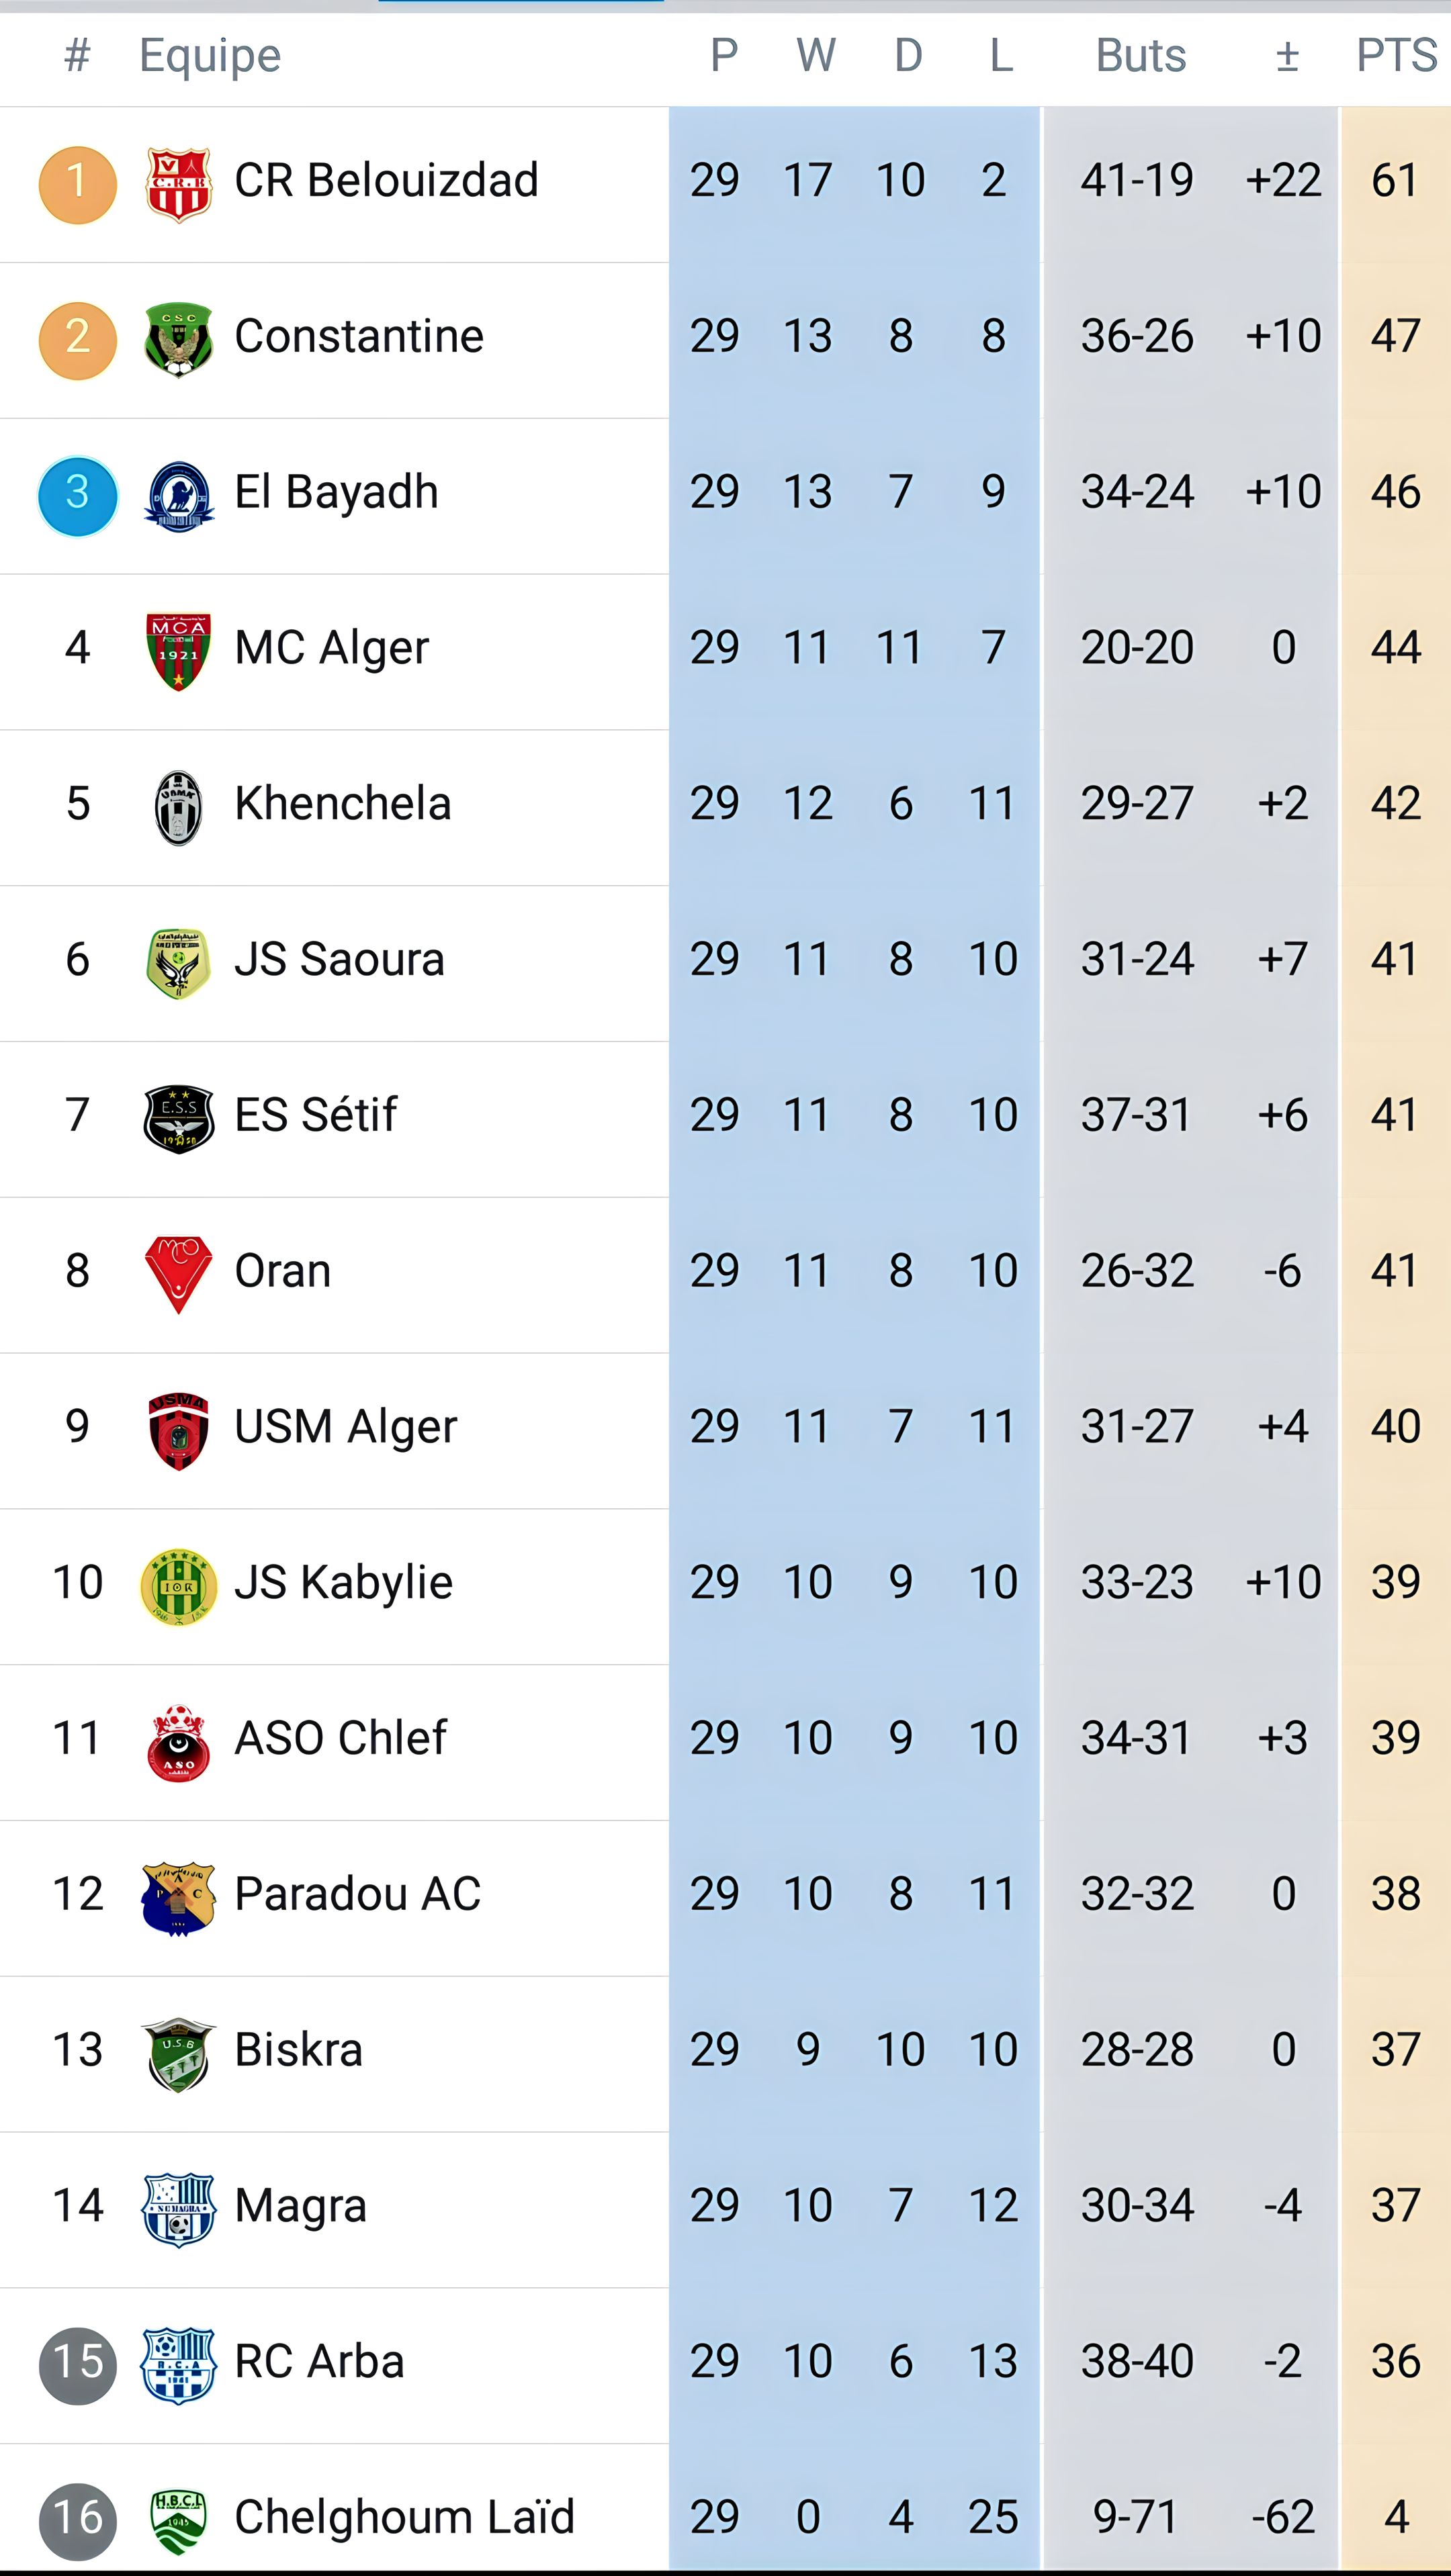Screen dimensions: 1451x2576
Task: Click the grey rank 16 relegation badge
Action: (77, 2520)
